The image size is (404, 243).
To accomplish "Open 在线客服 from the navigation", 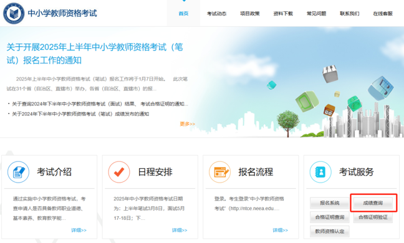I will [383, 14].
